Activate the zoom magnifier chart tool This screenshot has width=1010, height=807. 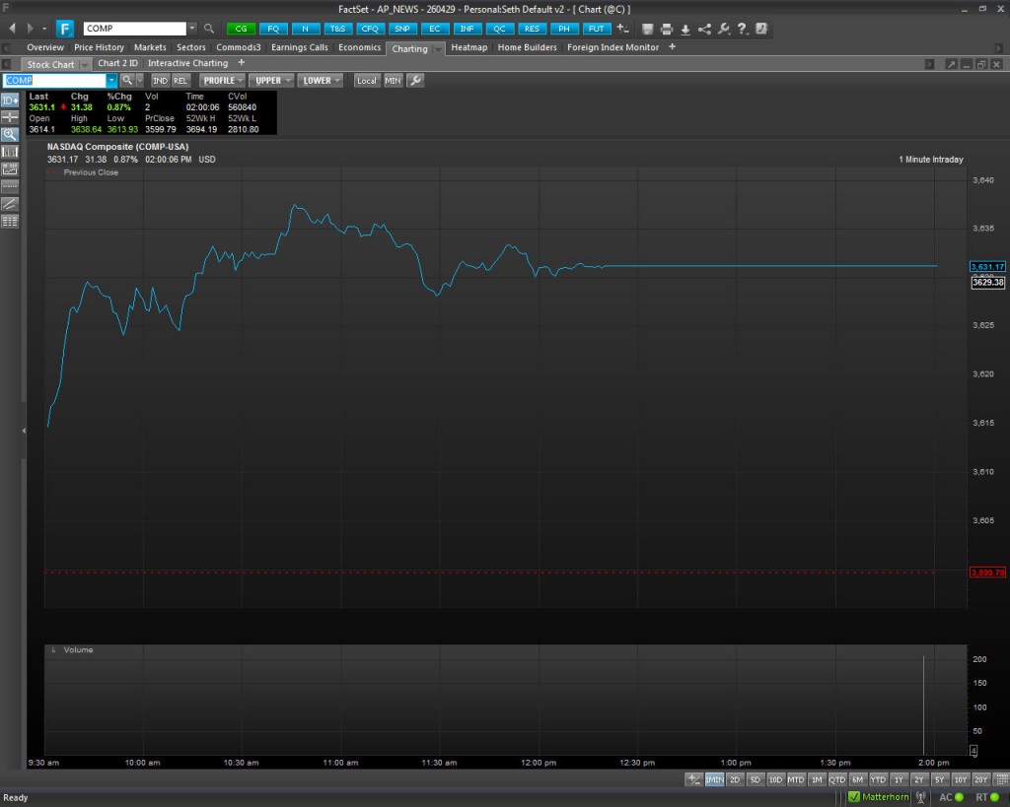click(x=10, y=134)
